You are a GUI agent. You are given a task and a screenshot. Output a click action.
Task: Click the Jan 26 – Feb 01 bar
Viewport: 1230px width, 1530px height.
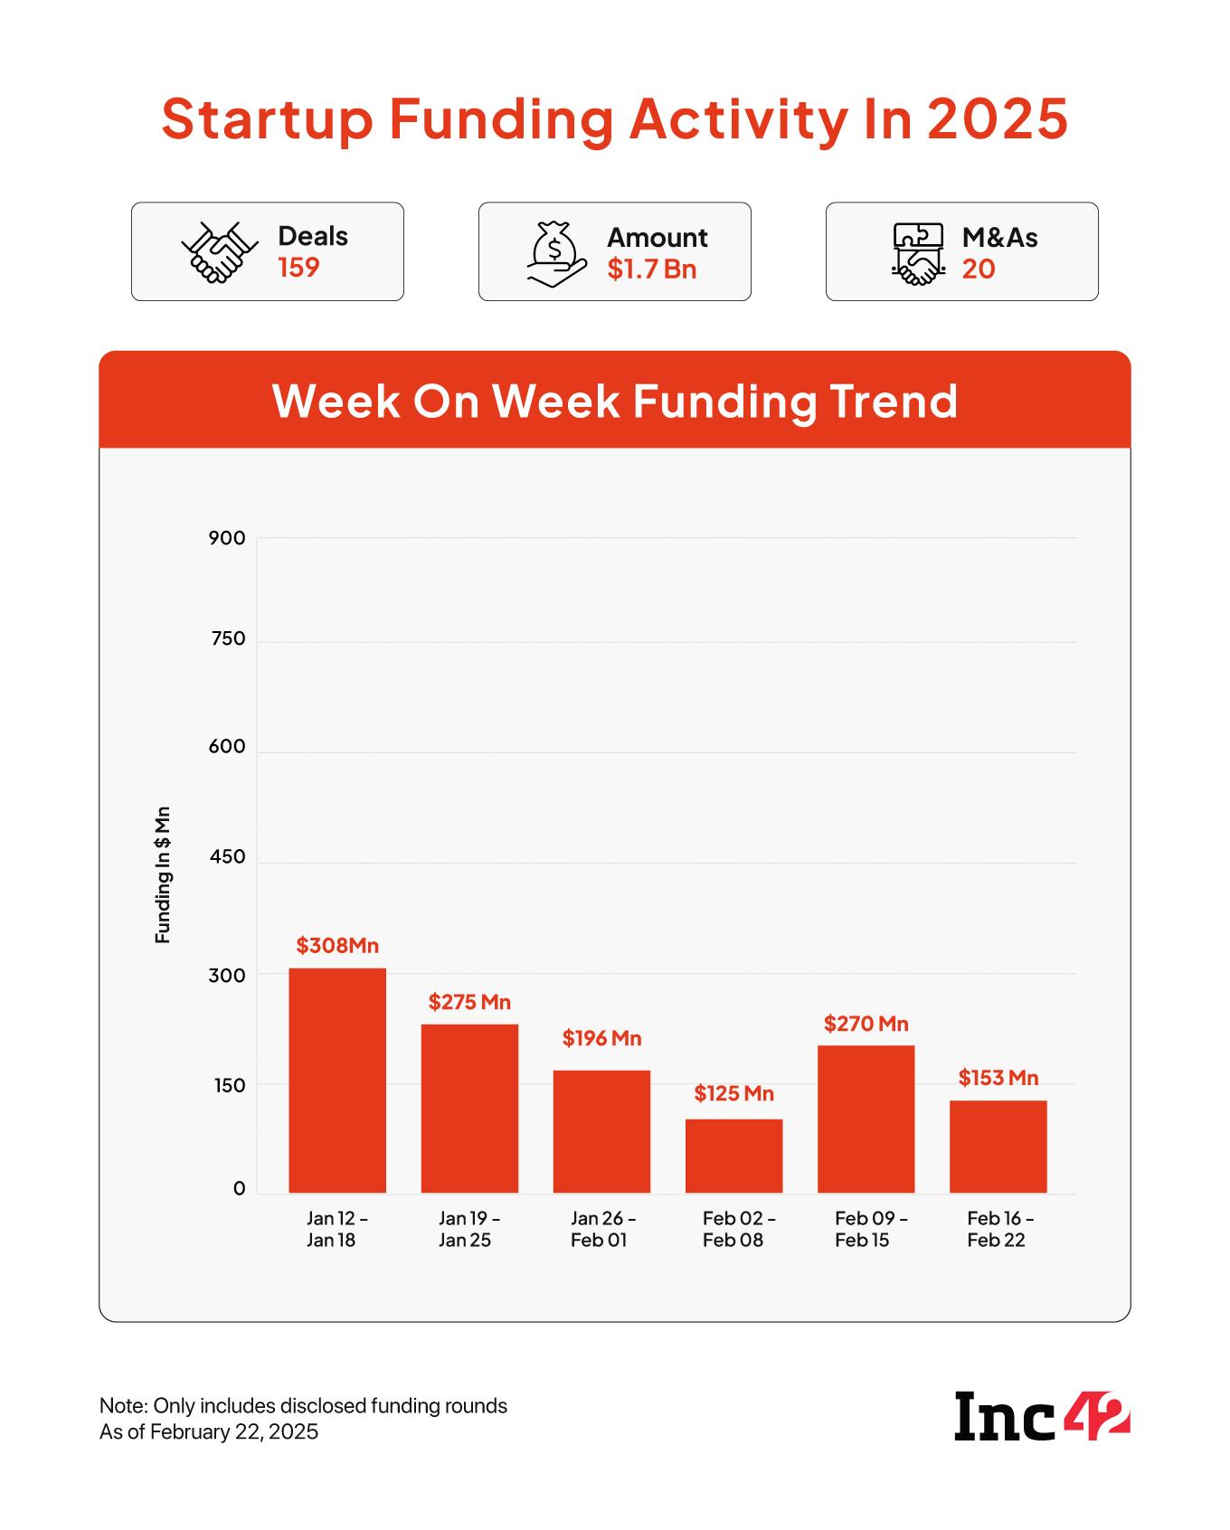coord(601,1131)
